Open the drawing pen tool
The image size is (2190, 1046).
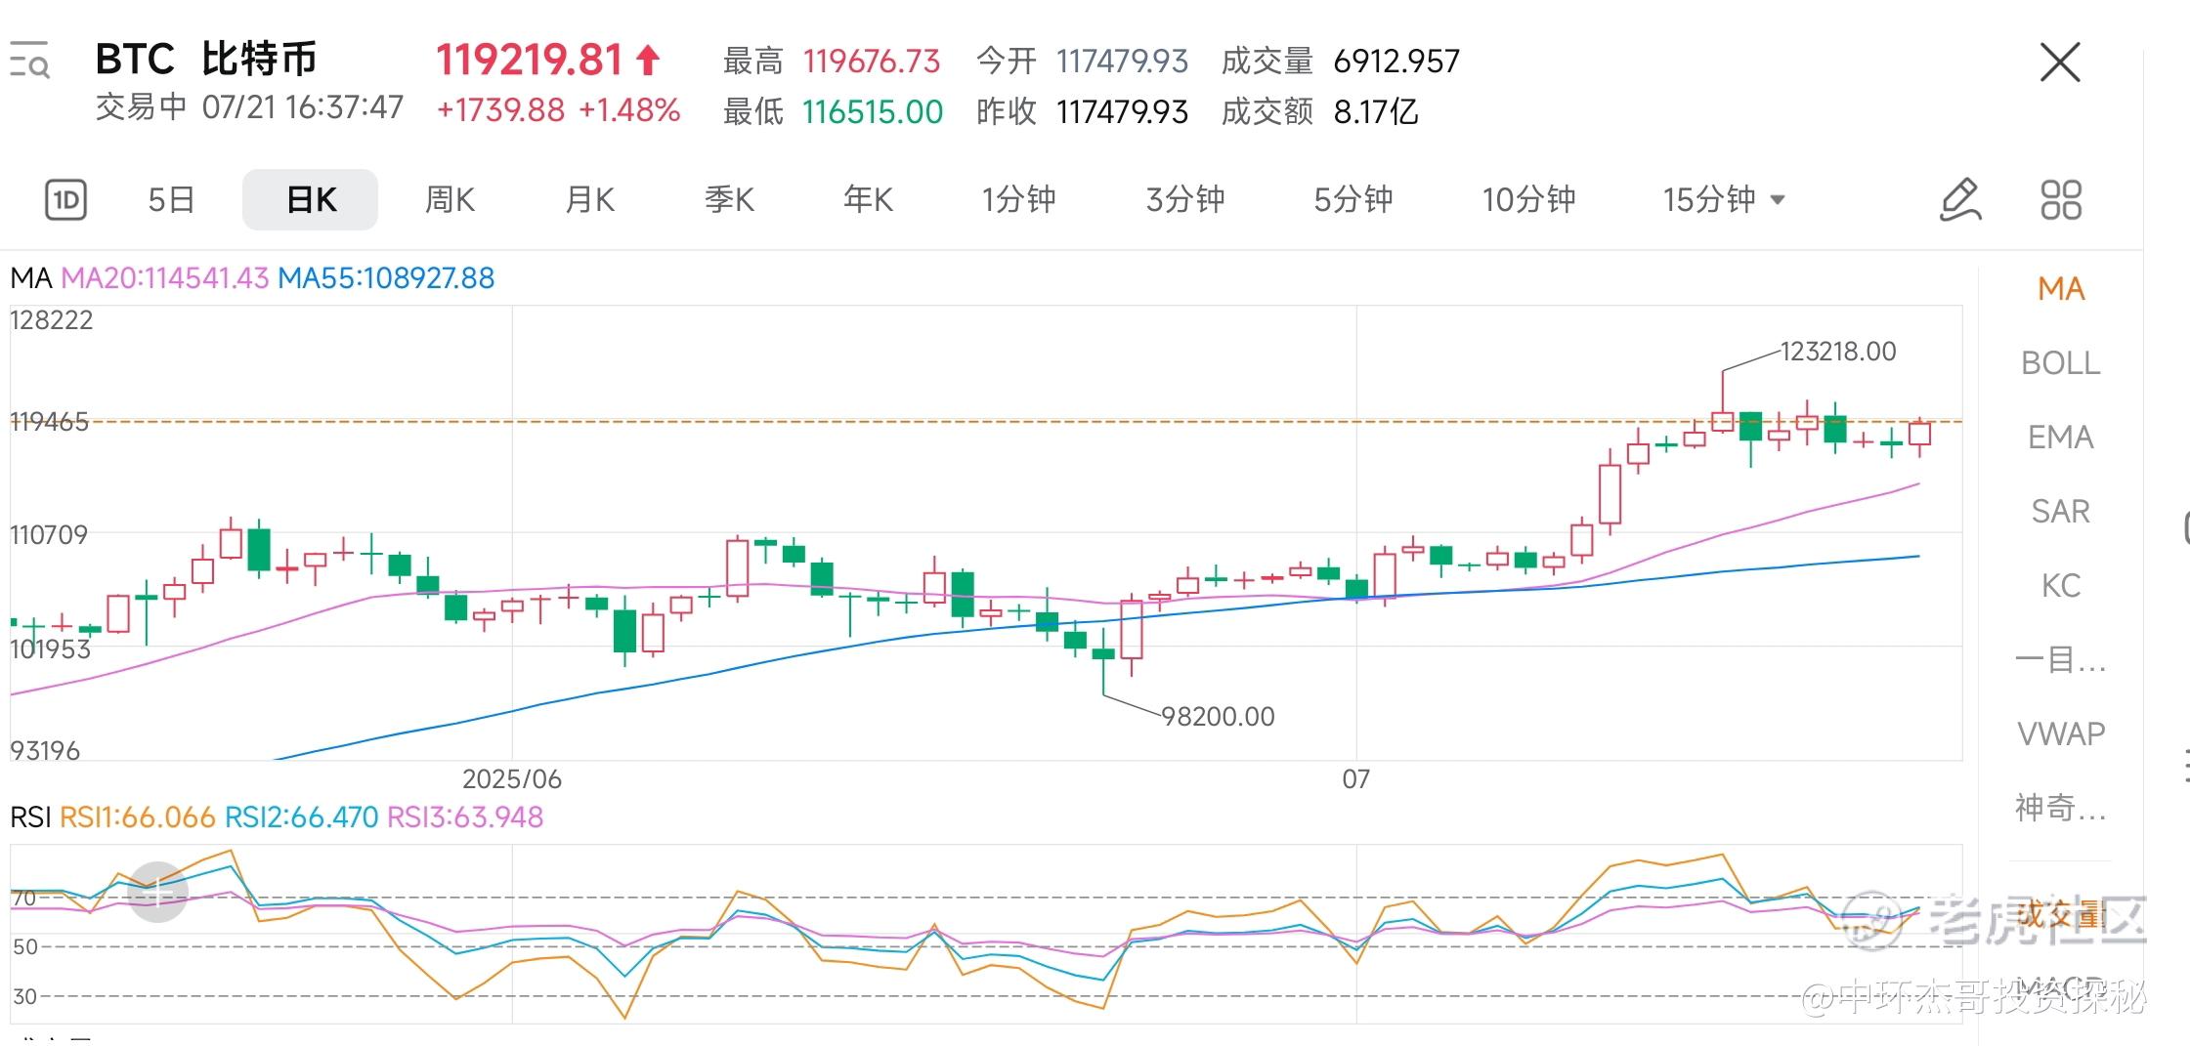(1959, 200)
